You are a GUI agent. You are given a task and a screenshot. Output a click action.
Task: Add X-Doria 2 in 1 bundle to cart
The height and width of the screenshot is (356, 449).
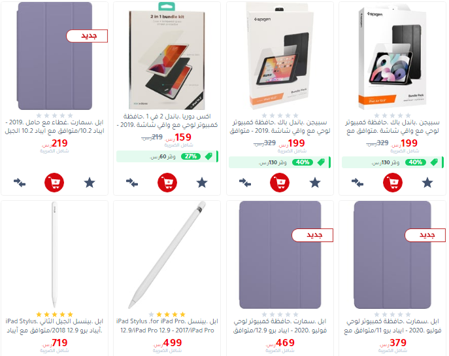(167, 183)
